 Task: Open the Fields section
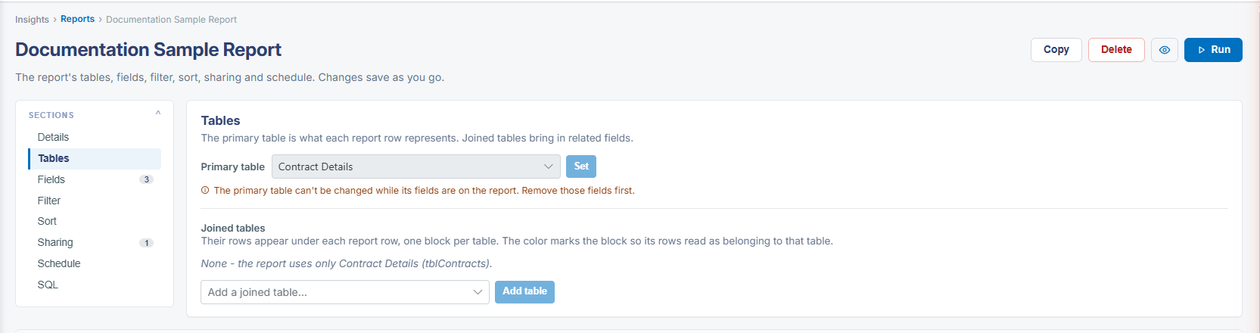click(95, 179)
